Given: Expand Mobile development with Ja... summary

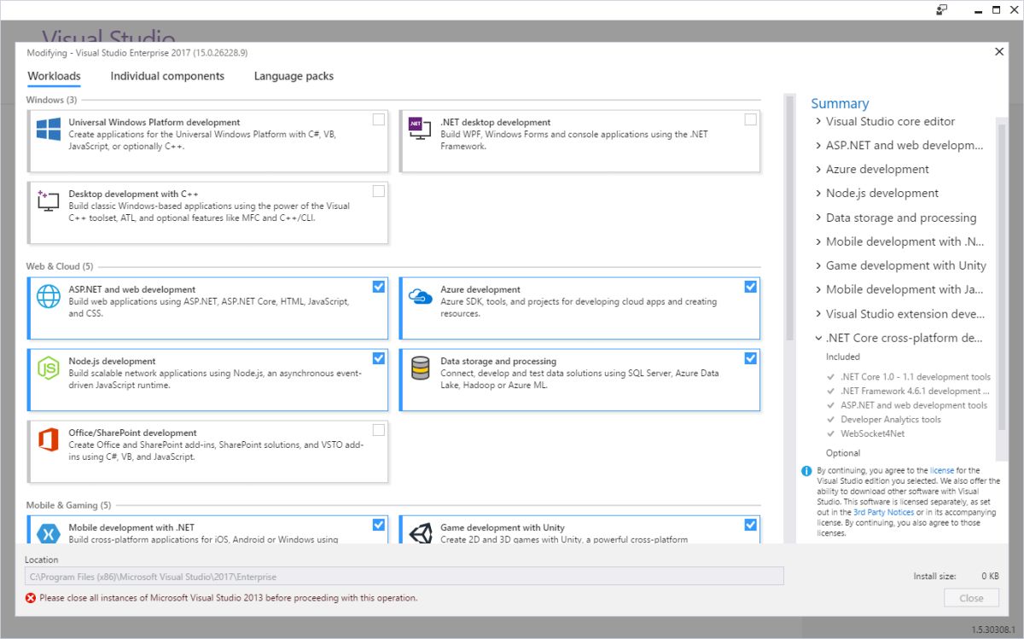Looking at the screenshot, I should (x=819, y=289).
